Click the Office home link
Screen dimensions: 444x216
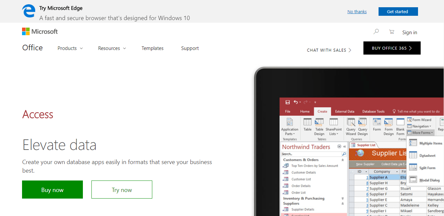click(33, 48)
